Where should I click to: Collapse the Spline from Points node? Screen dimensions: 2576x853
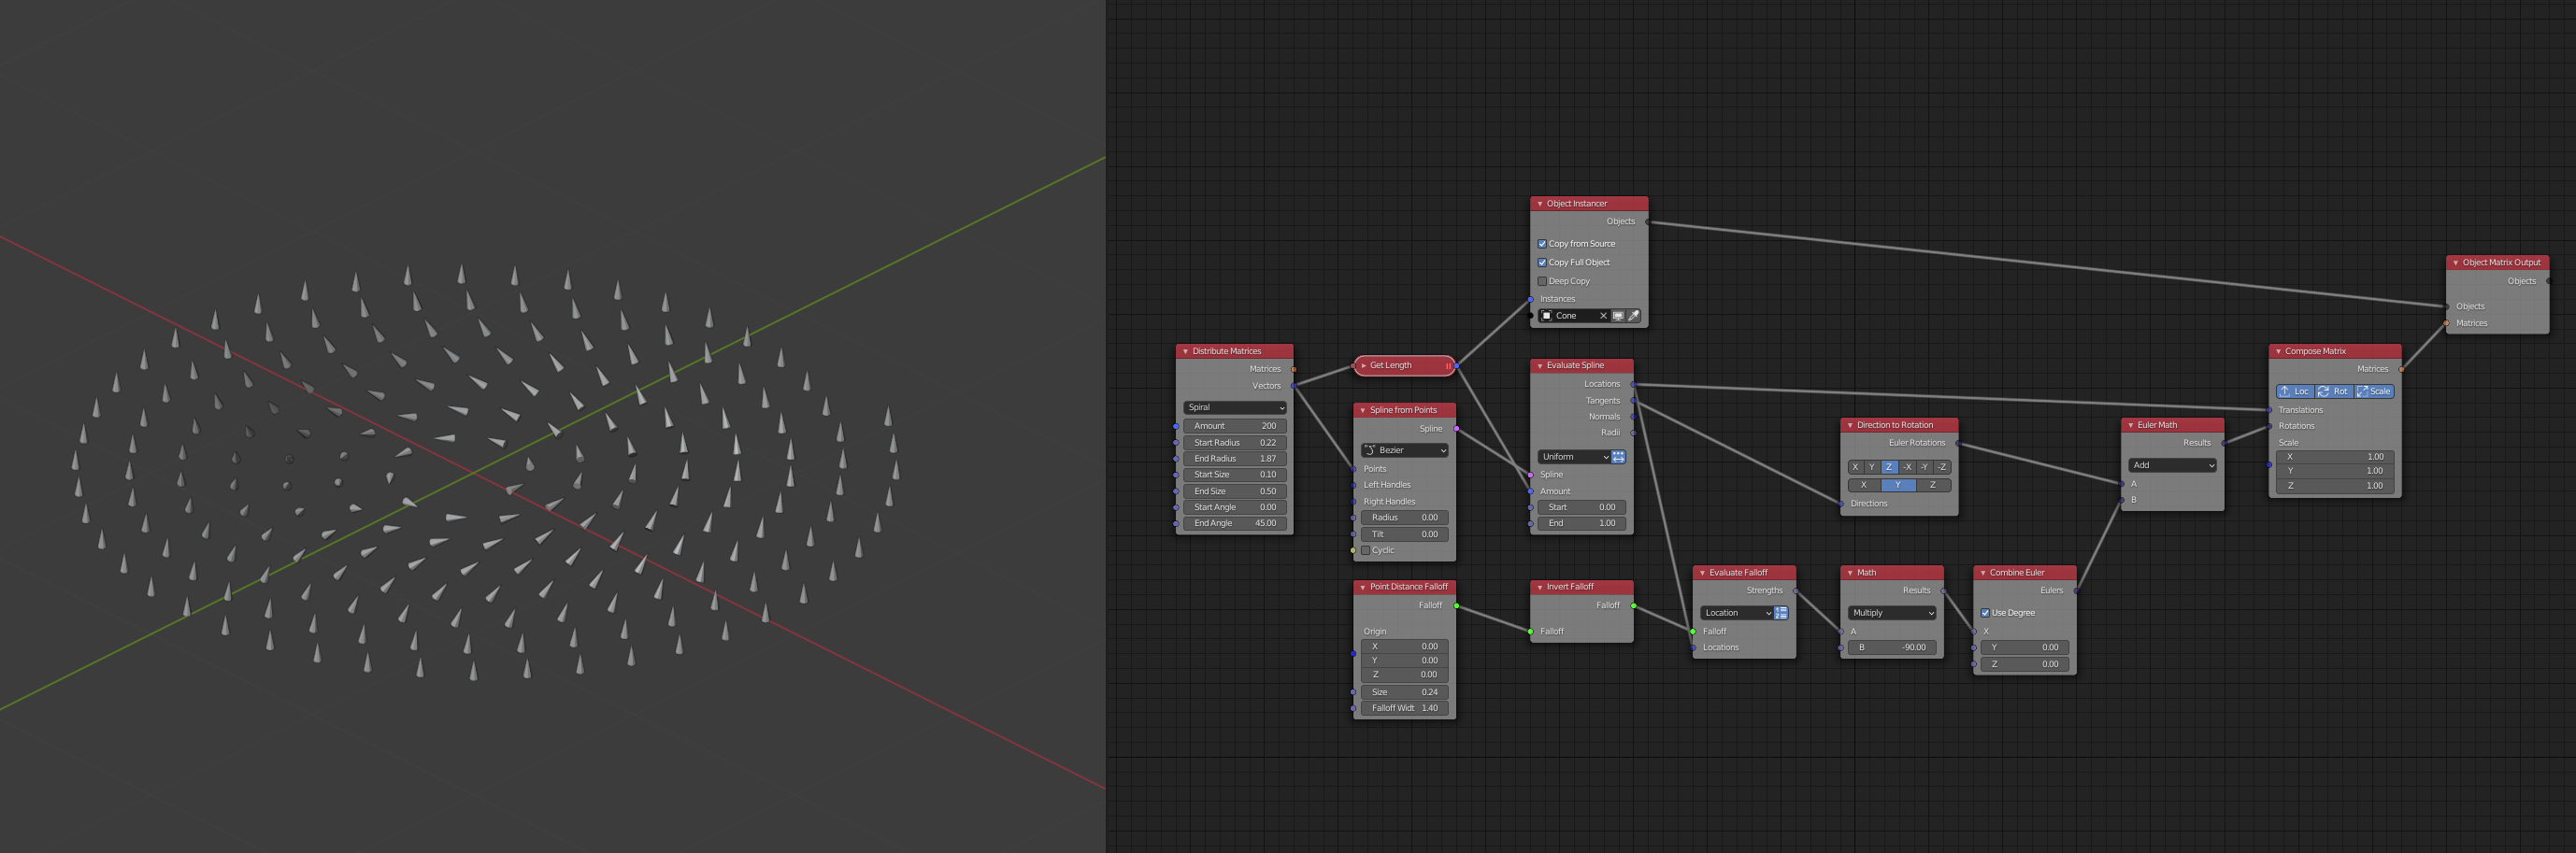tap(1362, 411)
